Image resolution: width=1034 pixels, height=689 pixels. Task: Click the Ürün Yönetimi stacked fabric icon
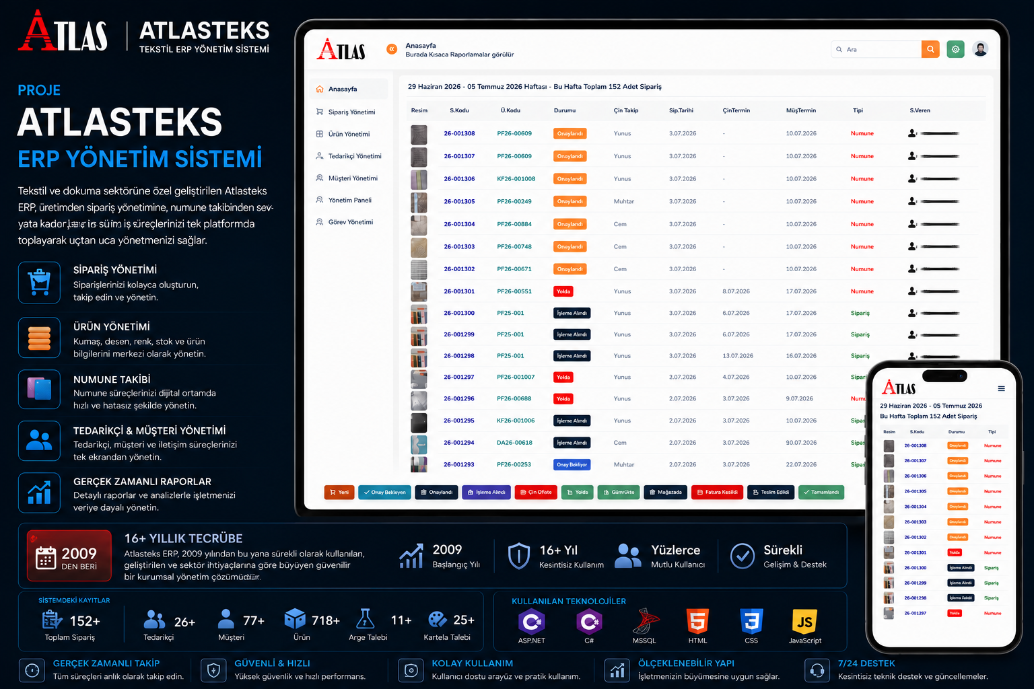click(39, 338)
